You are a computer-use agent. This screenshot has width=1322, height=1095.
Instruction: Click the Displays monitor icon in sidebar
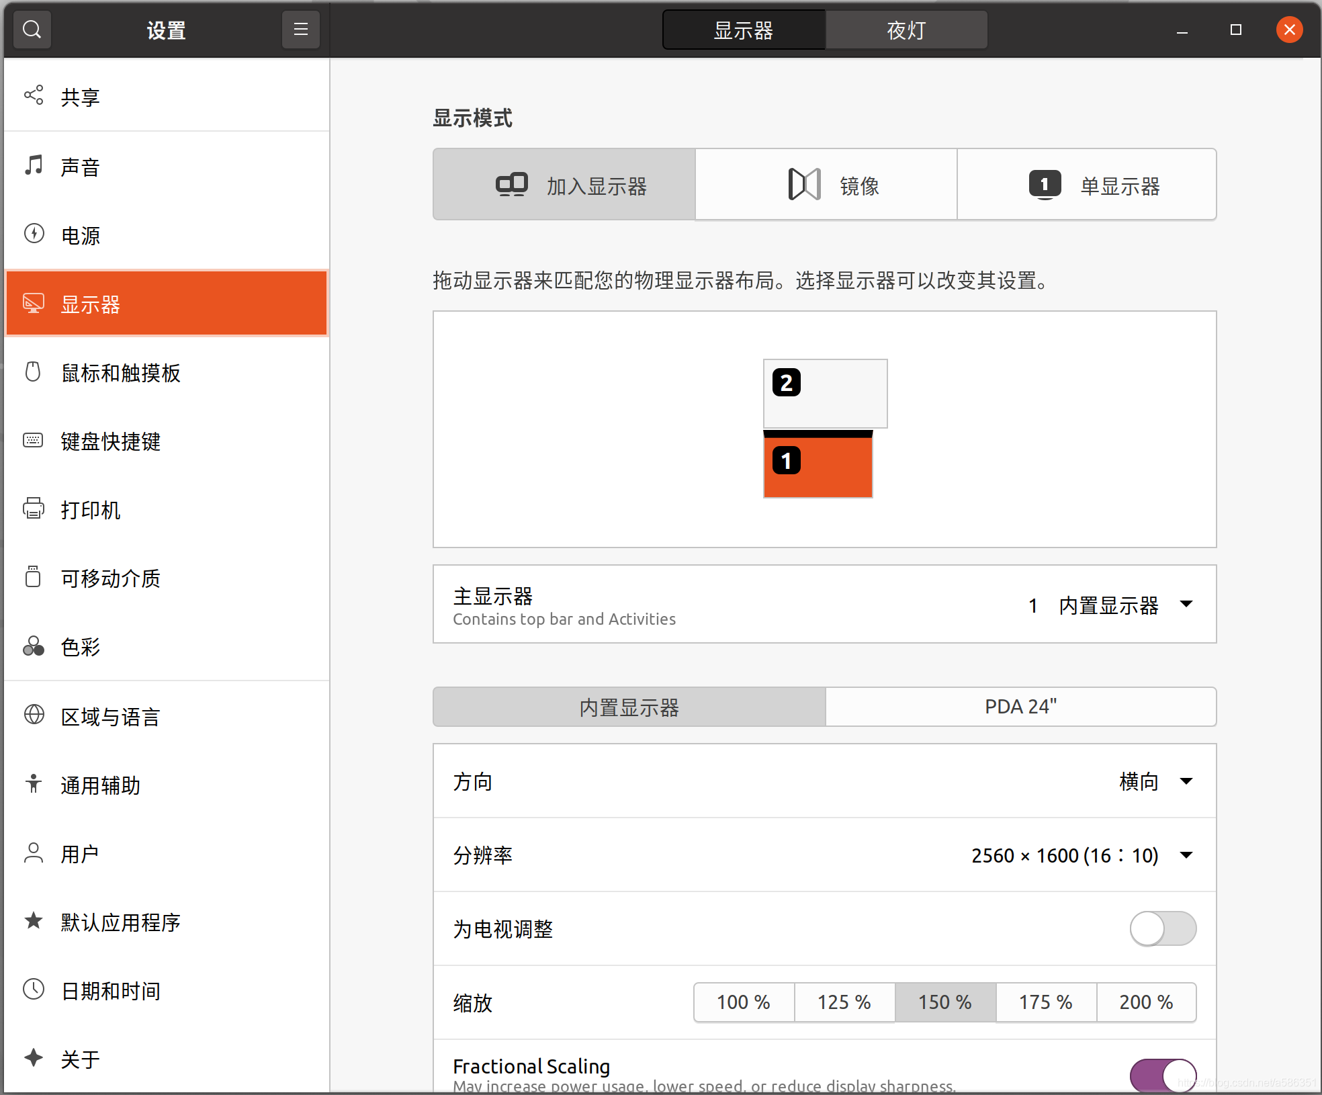[34, 303]
